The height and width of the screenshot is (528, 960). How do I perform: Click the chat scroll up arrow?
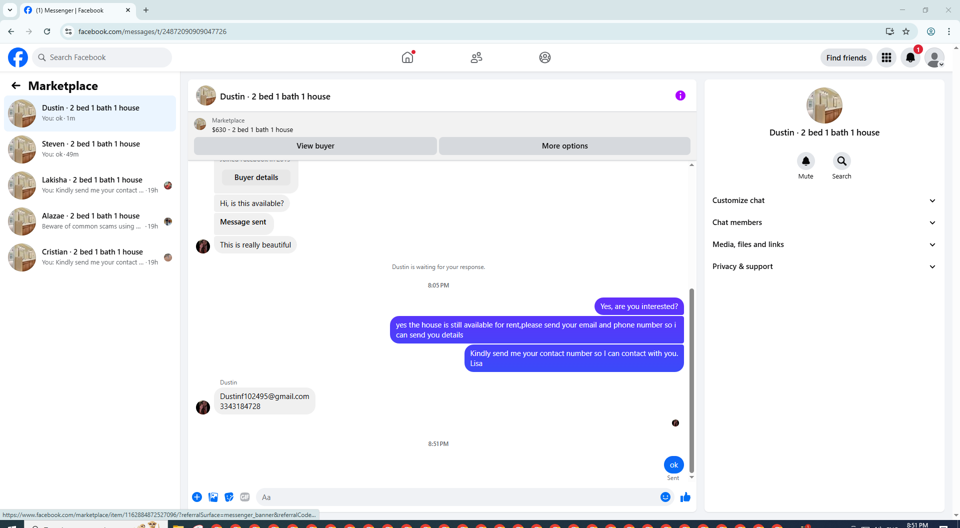[691, 165]
